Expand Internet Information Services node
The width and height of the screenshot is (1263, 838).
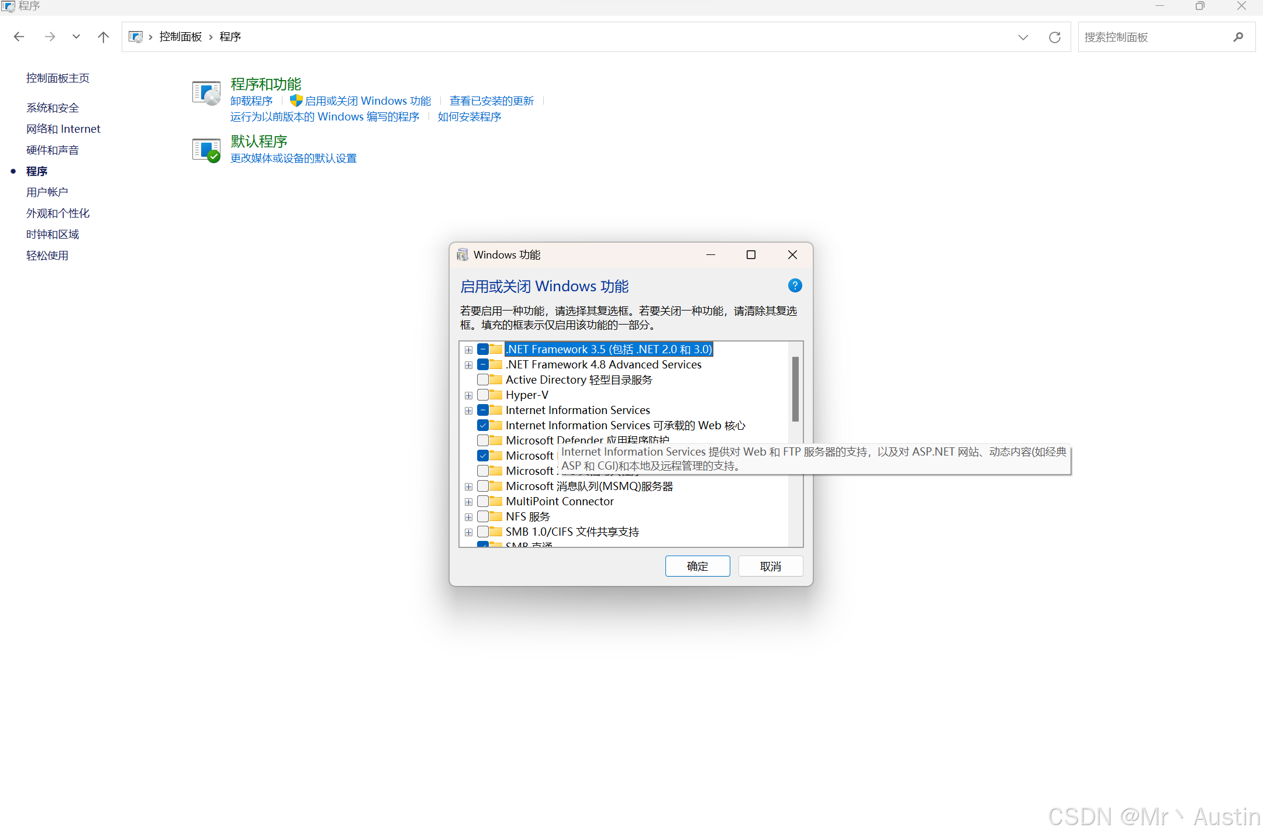click(468, 411)
